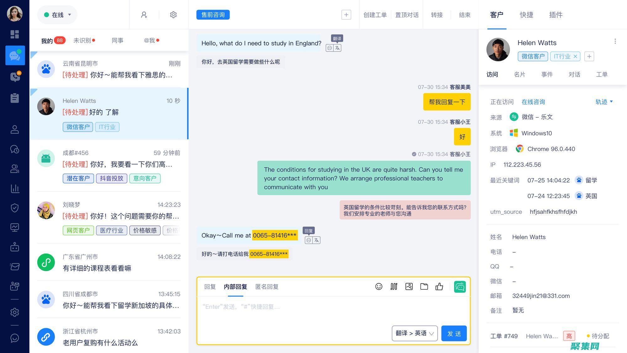Image resolution: width=627 pixels, height=353 pixels.
Task: Click the translate icon under the England question message
Action: coord(337,48)
